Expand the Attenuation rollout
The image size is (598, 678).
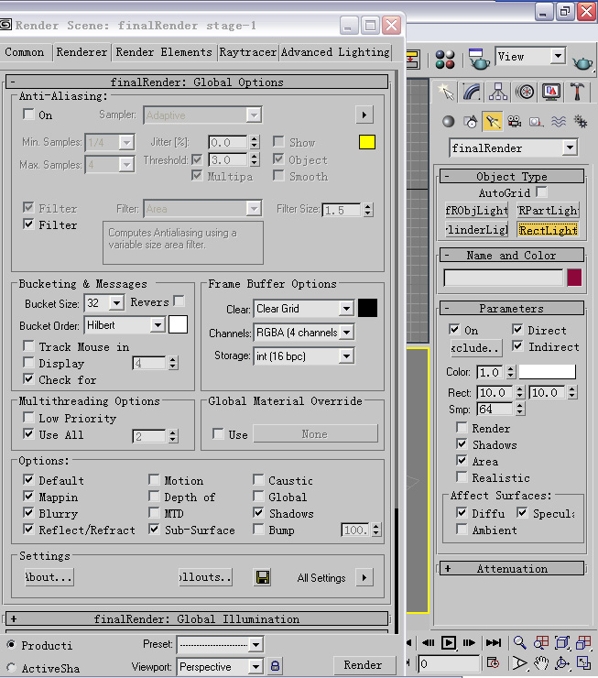point(512,569)
